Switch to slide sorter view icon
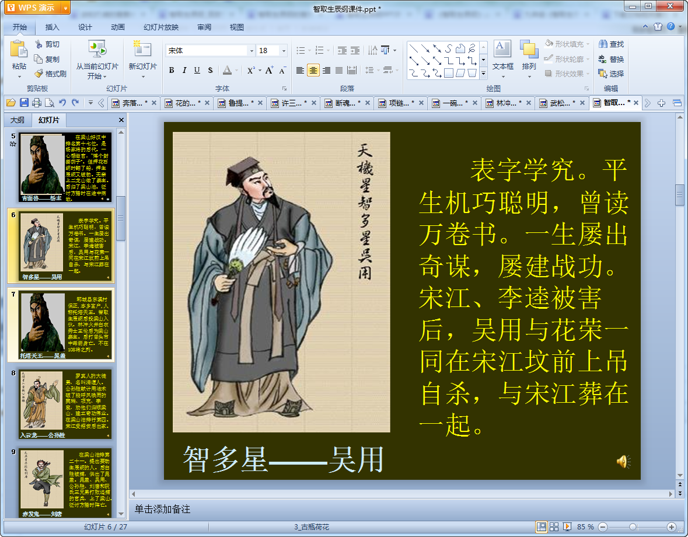Viewport: 688px width, 537px height. coord(554,527)
